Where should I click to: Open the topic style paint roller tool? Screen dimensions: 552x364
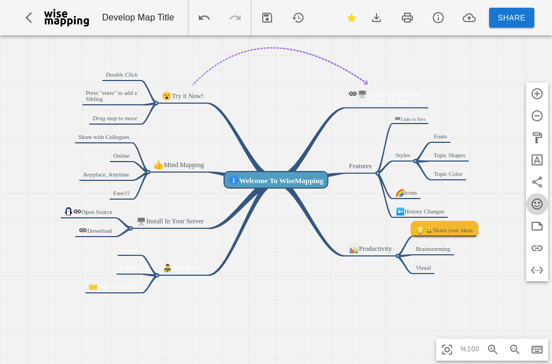[x=537, y=138]
